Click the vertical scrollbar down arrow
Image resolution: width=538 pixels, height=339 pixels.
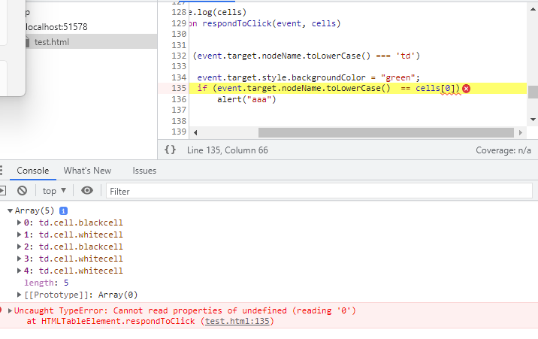[x=533, y=120]
